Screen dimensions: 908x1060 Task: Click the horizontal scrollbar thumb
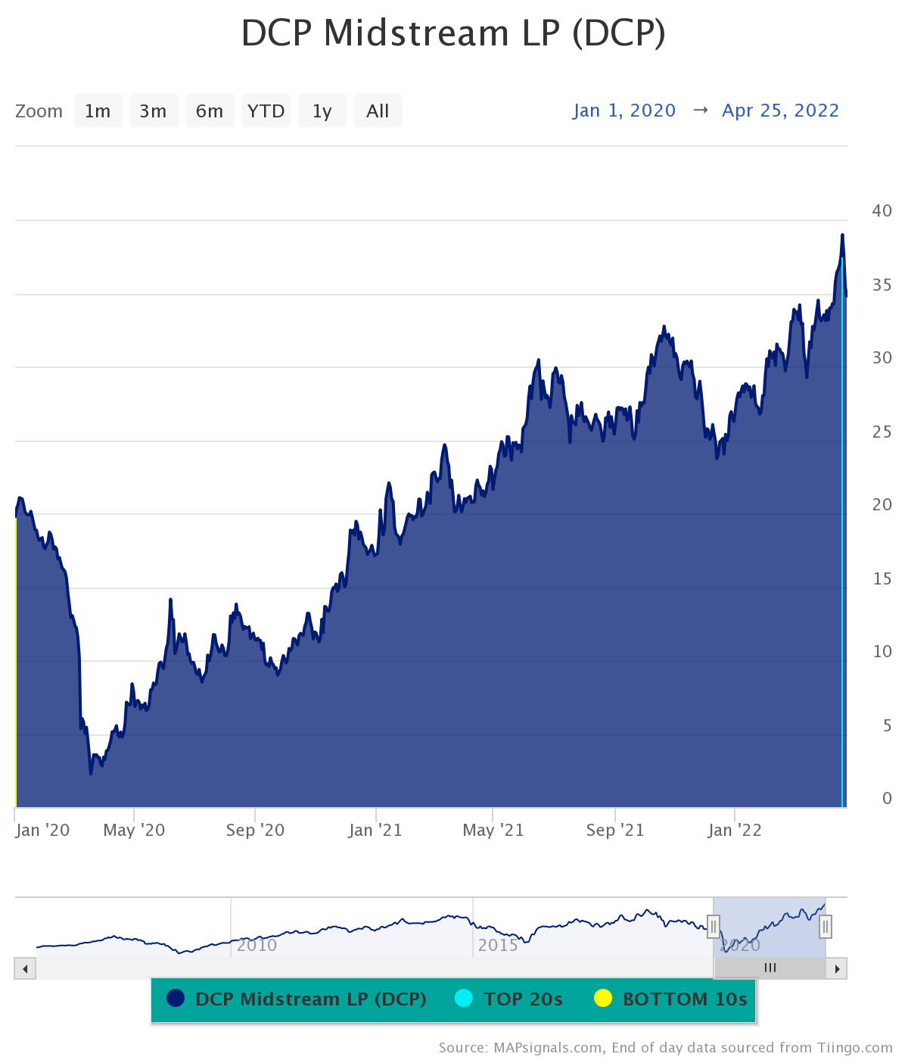click(x=770, y=968)
